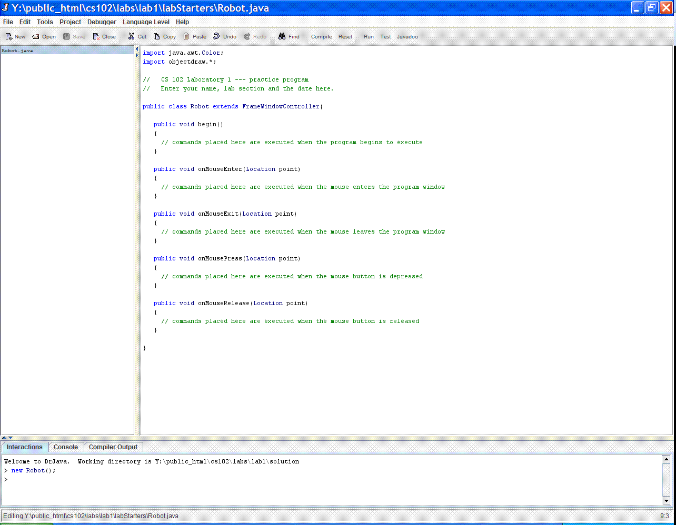Restore down the DrJava window

pyautogui.click(x=652, y=7)
